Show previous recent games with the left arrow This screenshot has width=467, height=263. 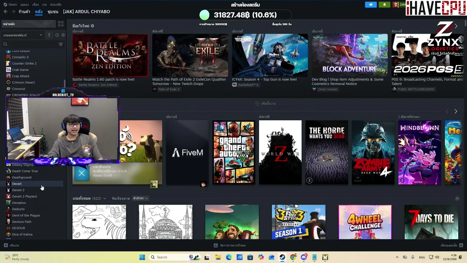click(447, 111)
